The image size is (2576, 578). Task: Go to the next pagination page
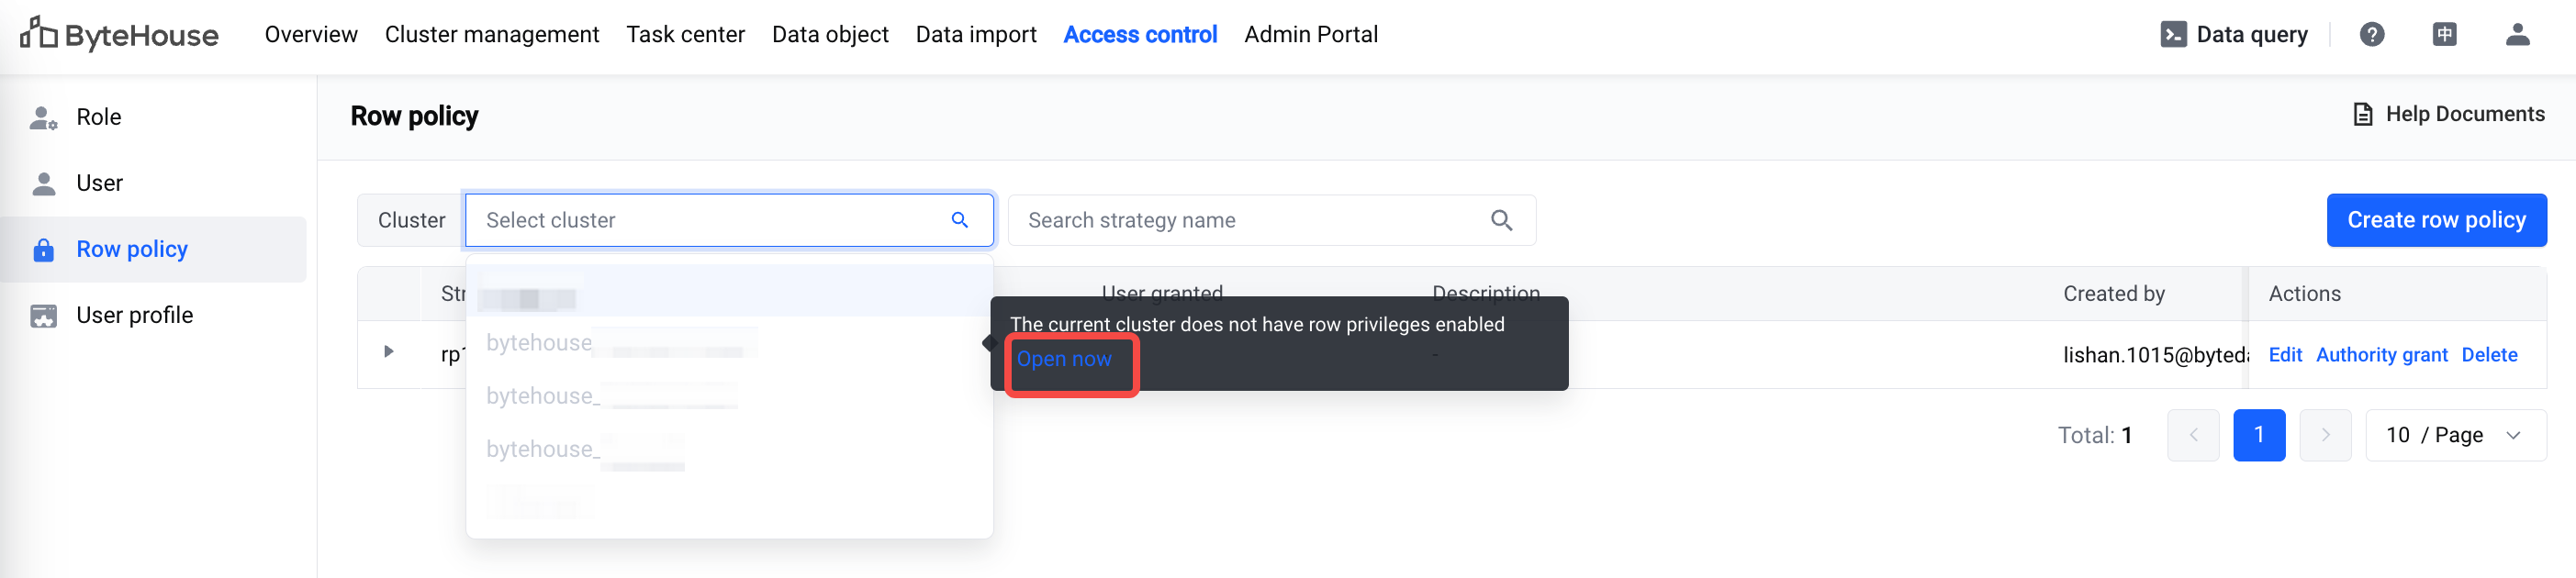[2324, 435]
